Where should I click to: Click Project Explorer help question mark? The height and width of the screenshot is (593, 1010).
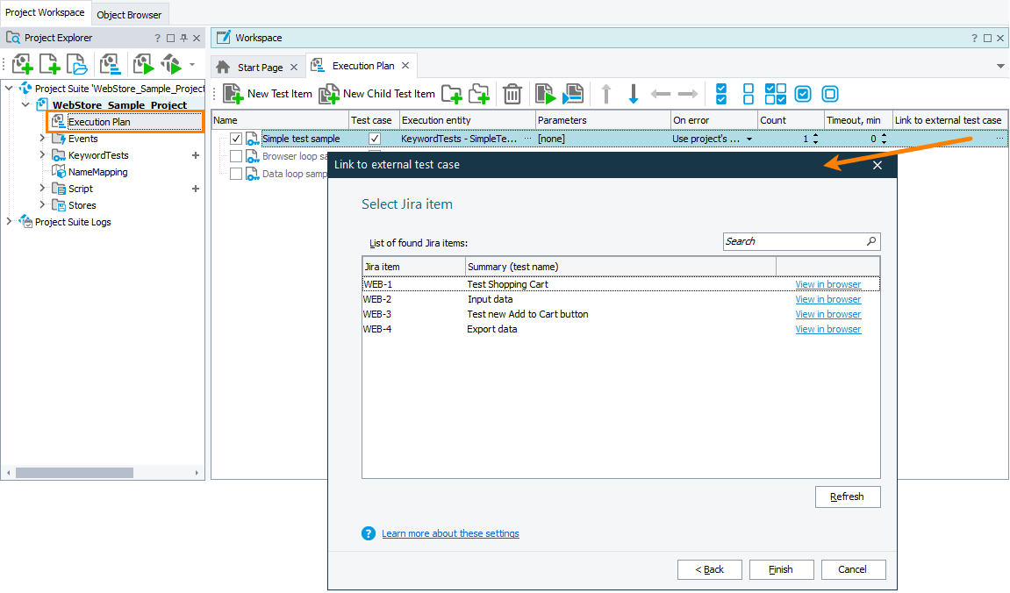pos(157,38)
